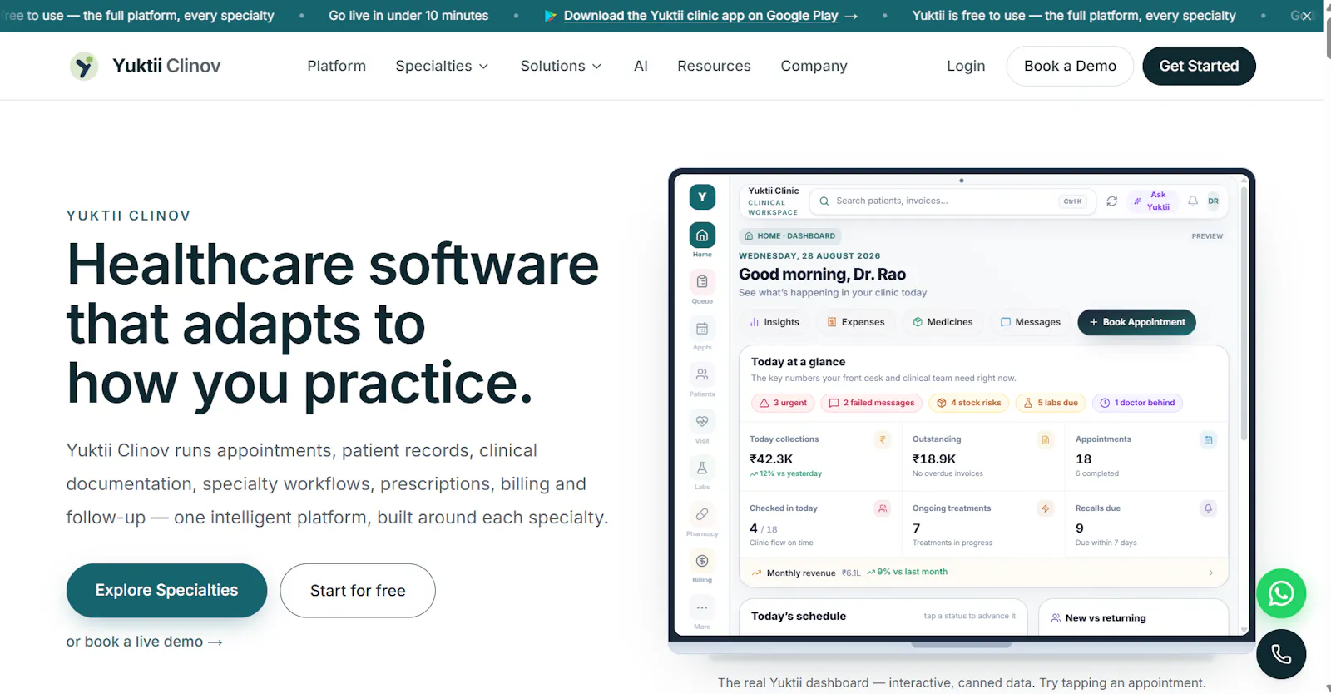1331x694 pixels.
Task: Open Queue in dashboard sidebar
Action: pyautogui.click(x=702, y=288)
